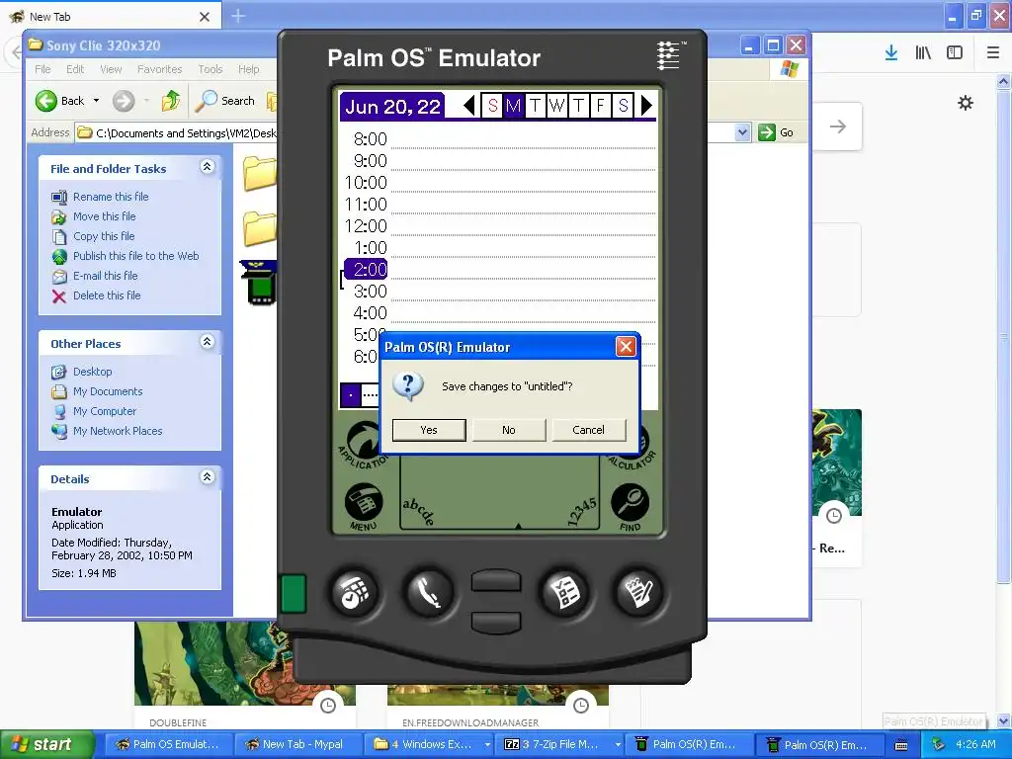Click the Up folder icon in explorer
1012x759 pixels.
click(x=171, y=101)
